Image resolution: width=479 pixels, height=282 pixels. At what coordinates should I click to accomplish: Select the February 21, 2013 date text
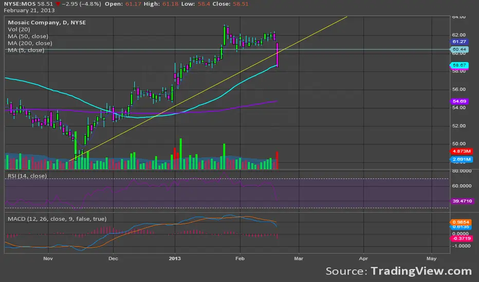coord(29,10)
